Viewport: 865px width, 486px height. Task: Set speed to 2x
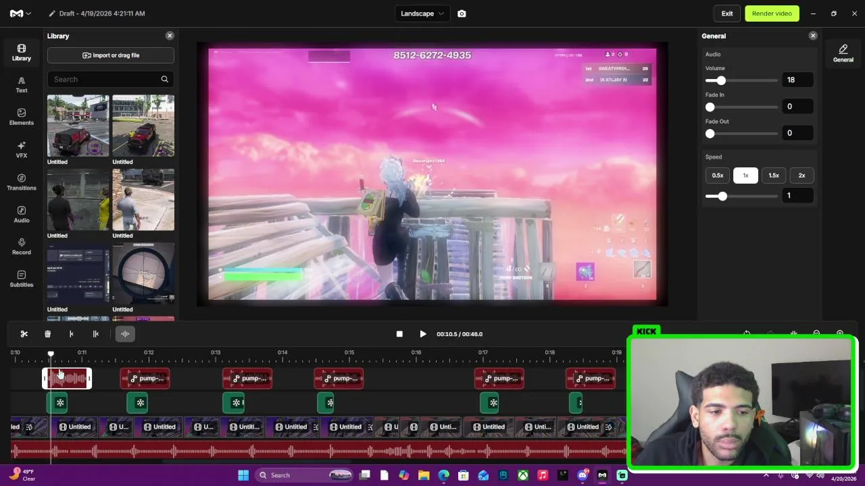[x=801, y=175]
